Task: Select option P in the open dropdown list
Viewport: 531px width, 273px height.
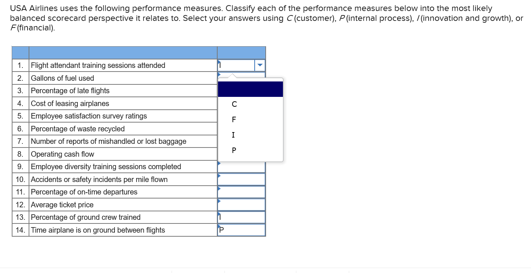Action: [234, 150]
